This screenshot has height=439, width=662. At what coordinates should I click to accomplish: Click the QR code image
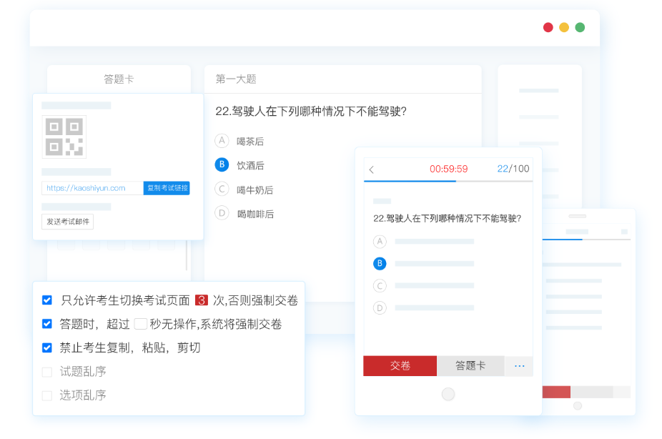pos(64,137)
